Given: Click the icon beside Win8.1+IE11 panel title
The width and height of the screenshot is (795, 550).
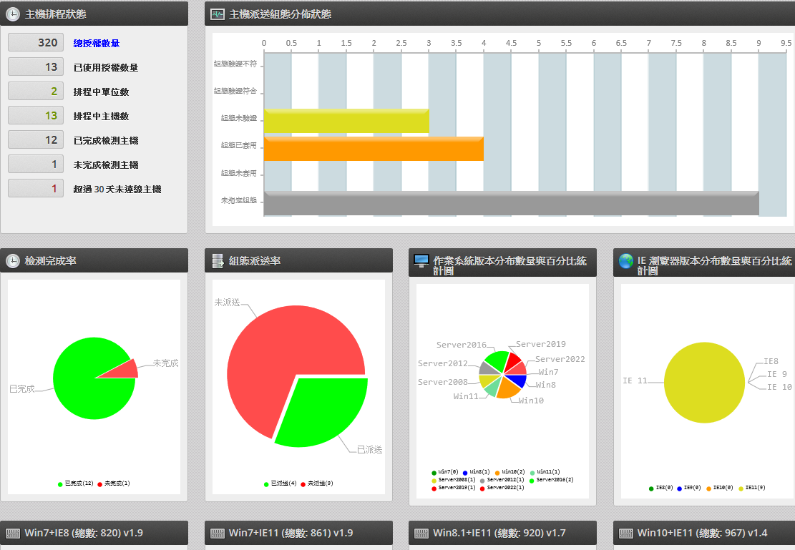Looking at the screenshot, I should (x=421, y=533).
